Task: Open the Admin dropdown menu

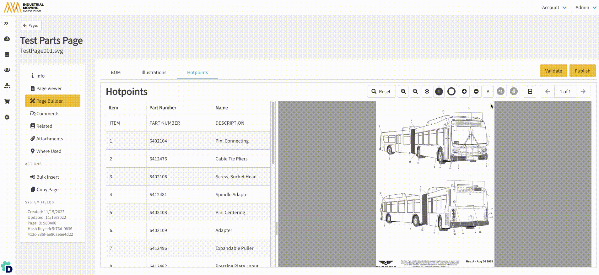Action: (x=586, y=8)
